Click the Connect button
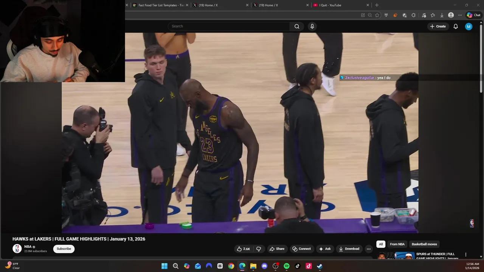This screenshot has height=272, width=484. point(301,249)
